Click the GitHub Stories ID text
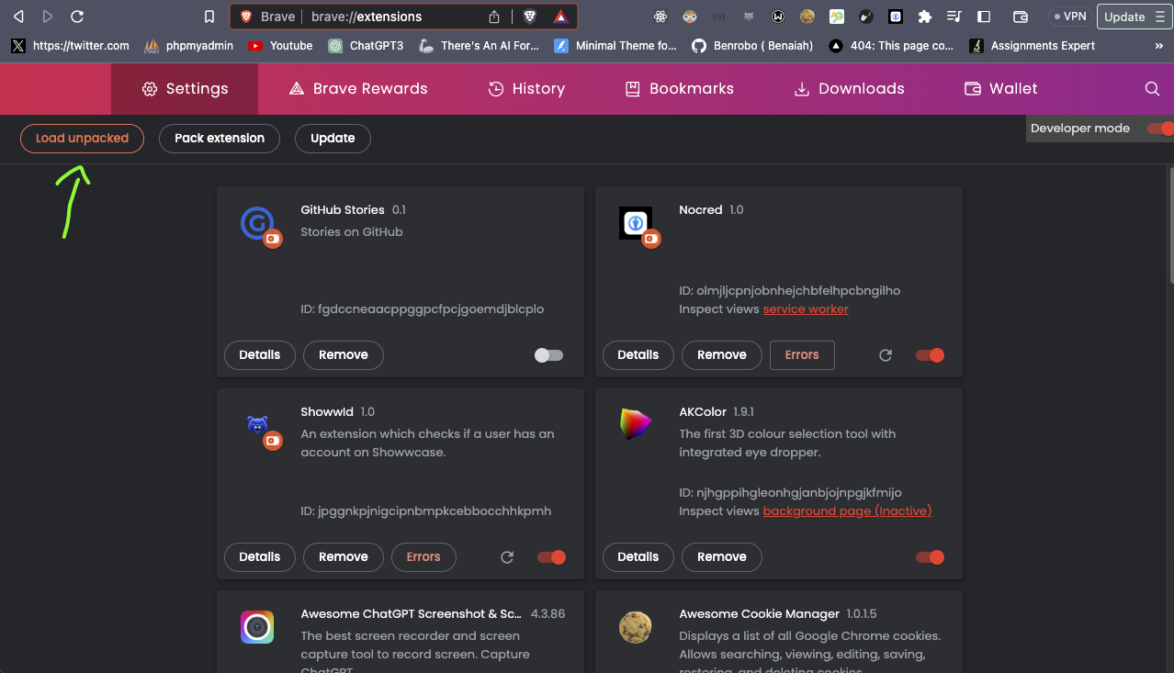The image size is (1174, 673). pos(423,308)
